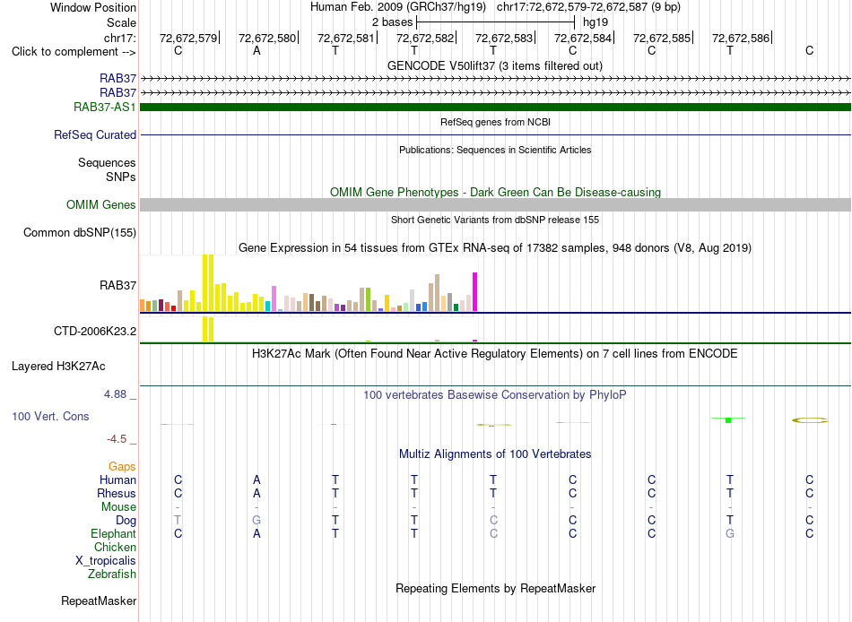Image resolution: width=852 pixels, height=622 pixels.
Task: Click the Short Genetic Variants dbSNP title
Action: point(495,220)
